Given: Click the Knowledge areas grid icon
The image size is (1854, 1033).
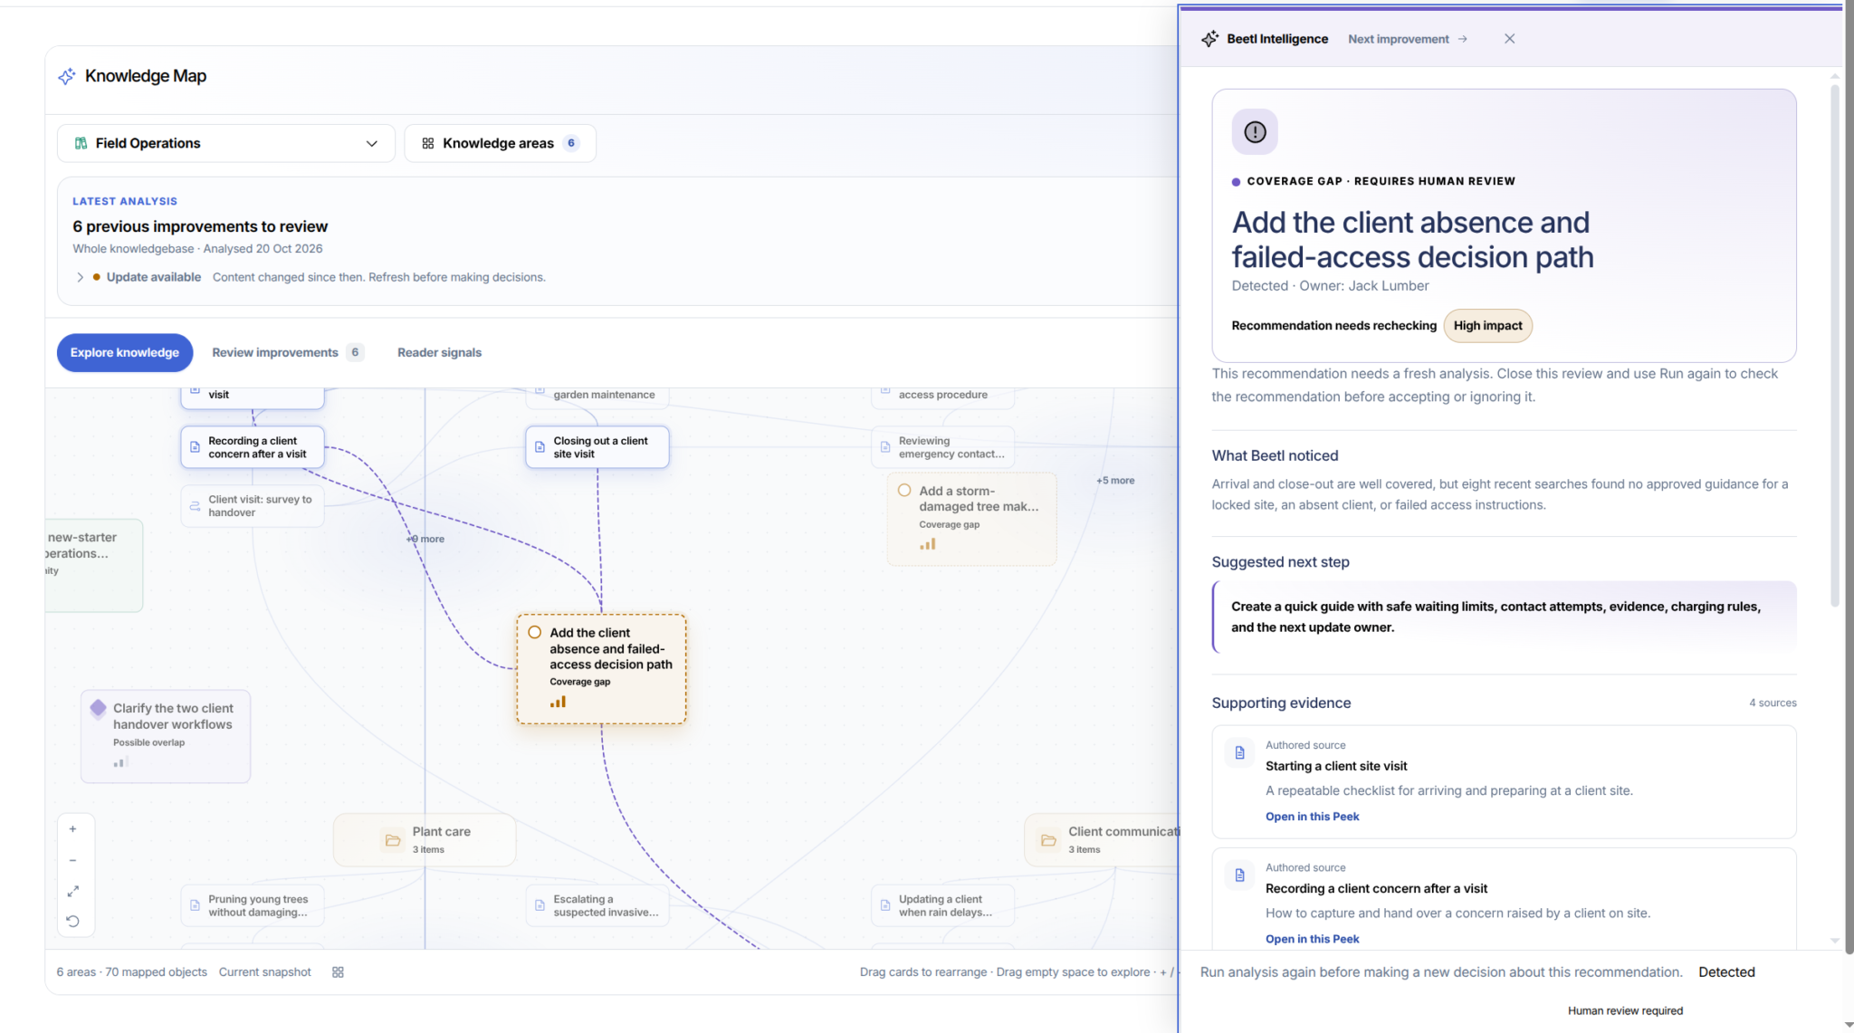Looking at the screenshot, I should pyautogui.click(x=428, y=143).
